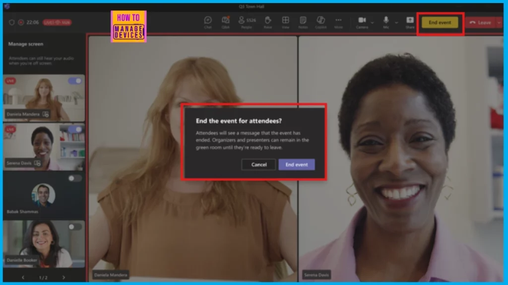Screen dimensions: 508x285
Task: Click Serena Davis name label on stage
Action: click(316, 275)
